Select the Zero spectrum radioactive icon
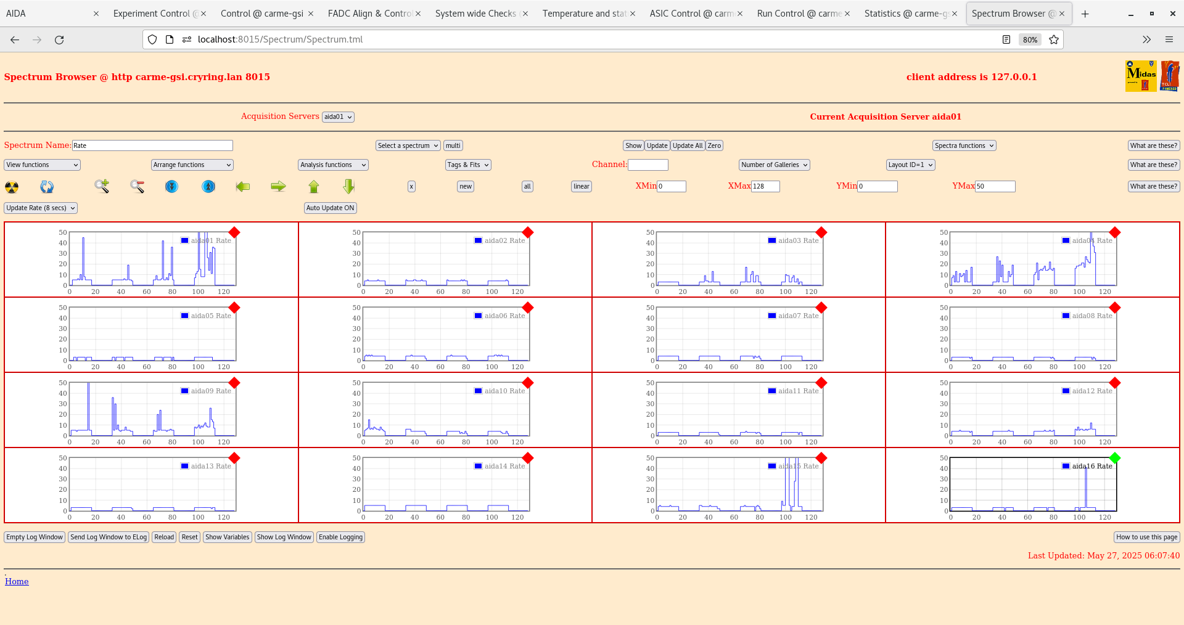Viewport: 1184px width, 625px height. pos(11,186)
